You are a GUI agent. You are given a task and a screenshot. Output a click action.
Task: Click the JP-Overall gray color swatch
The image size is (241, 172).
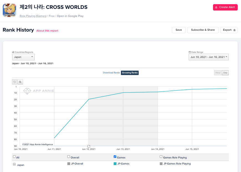coord(69,164)
